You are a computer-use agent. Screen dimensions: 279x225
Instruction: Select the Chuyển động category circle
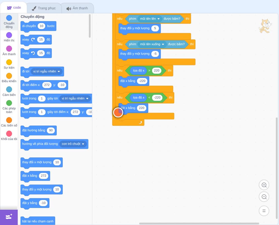(x=9, y=18)
